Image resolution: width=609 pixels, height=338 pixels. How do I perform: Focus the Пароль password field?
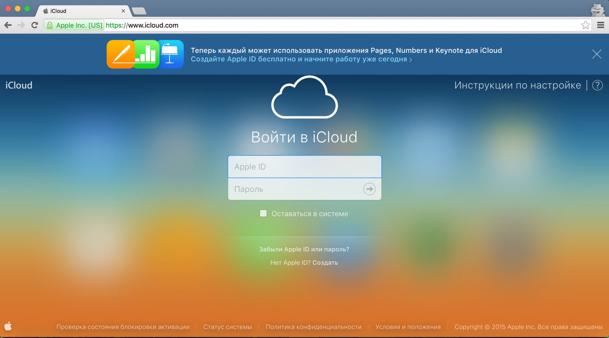304,189
